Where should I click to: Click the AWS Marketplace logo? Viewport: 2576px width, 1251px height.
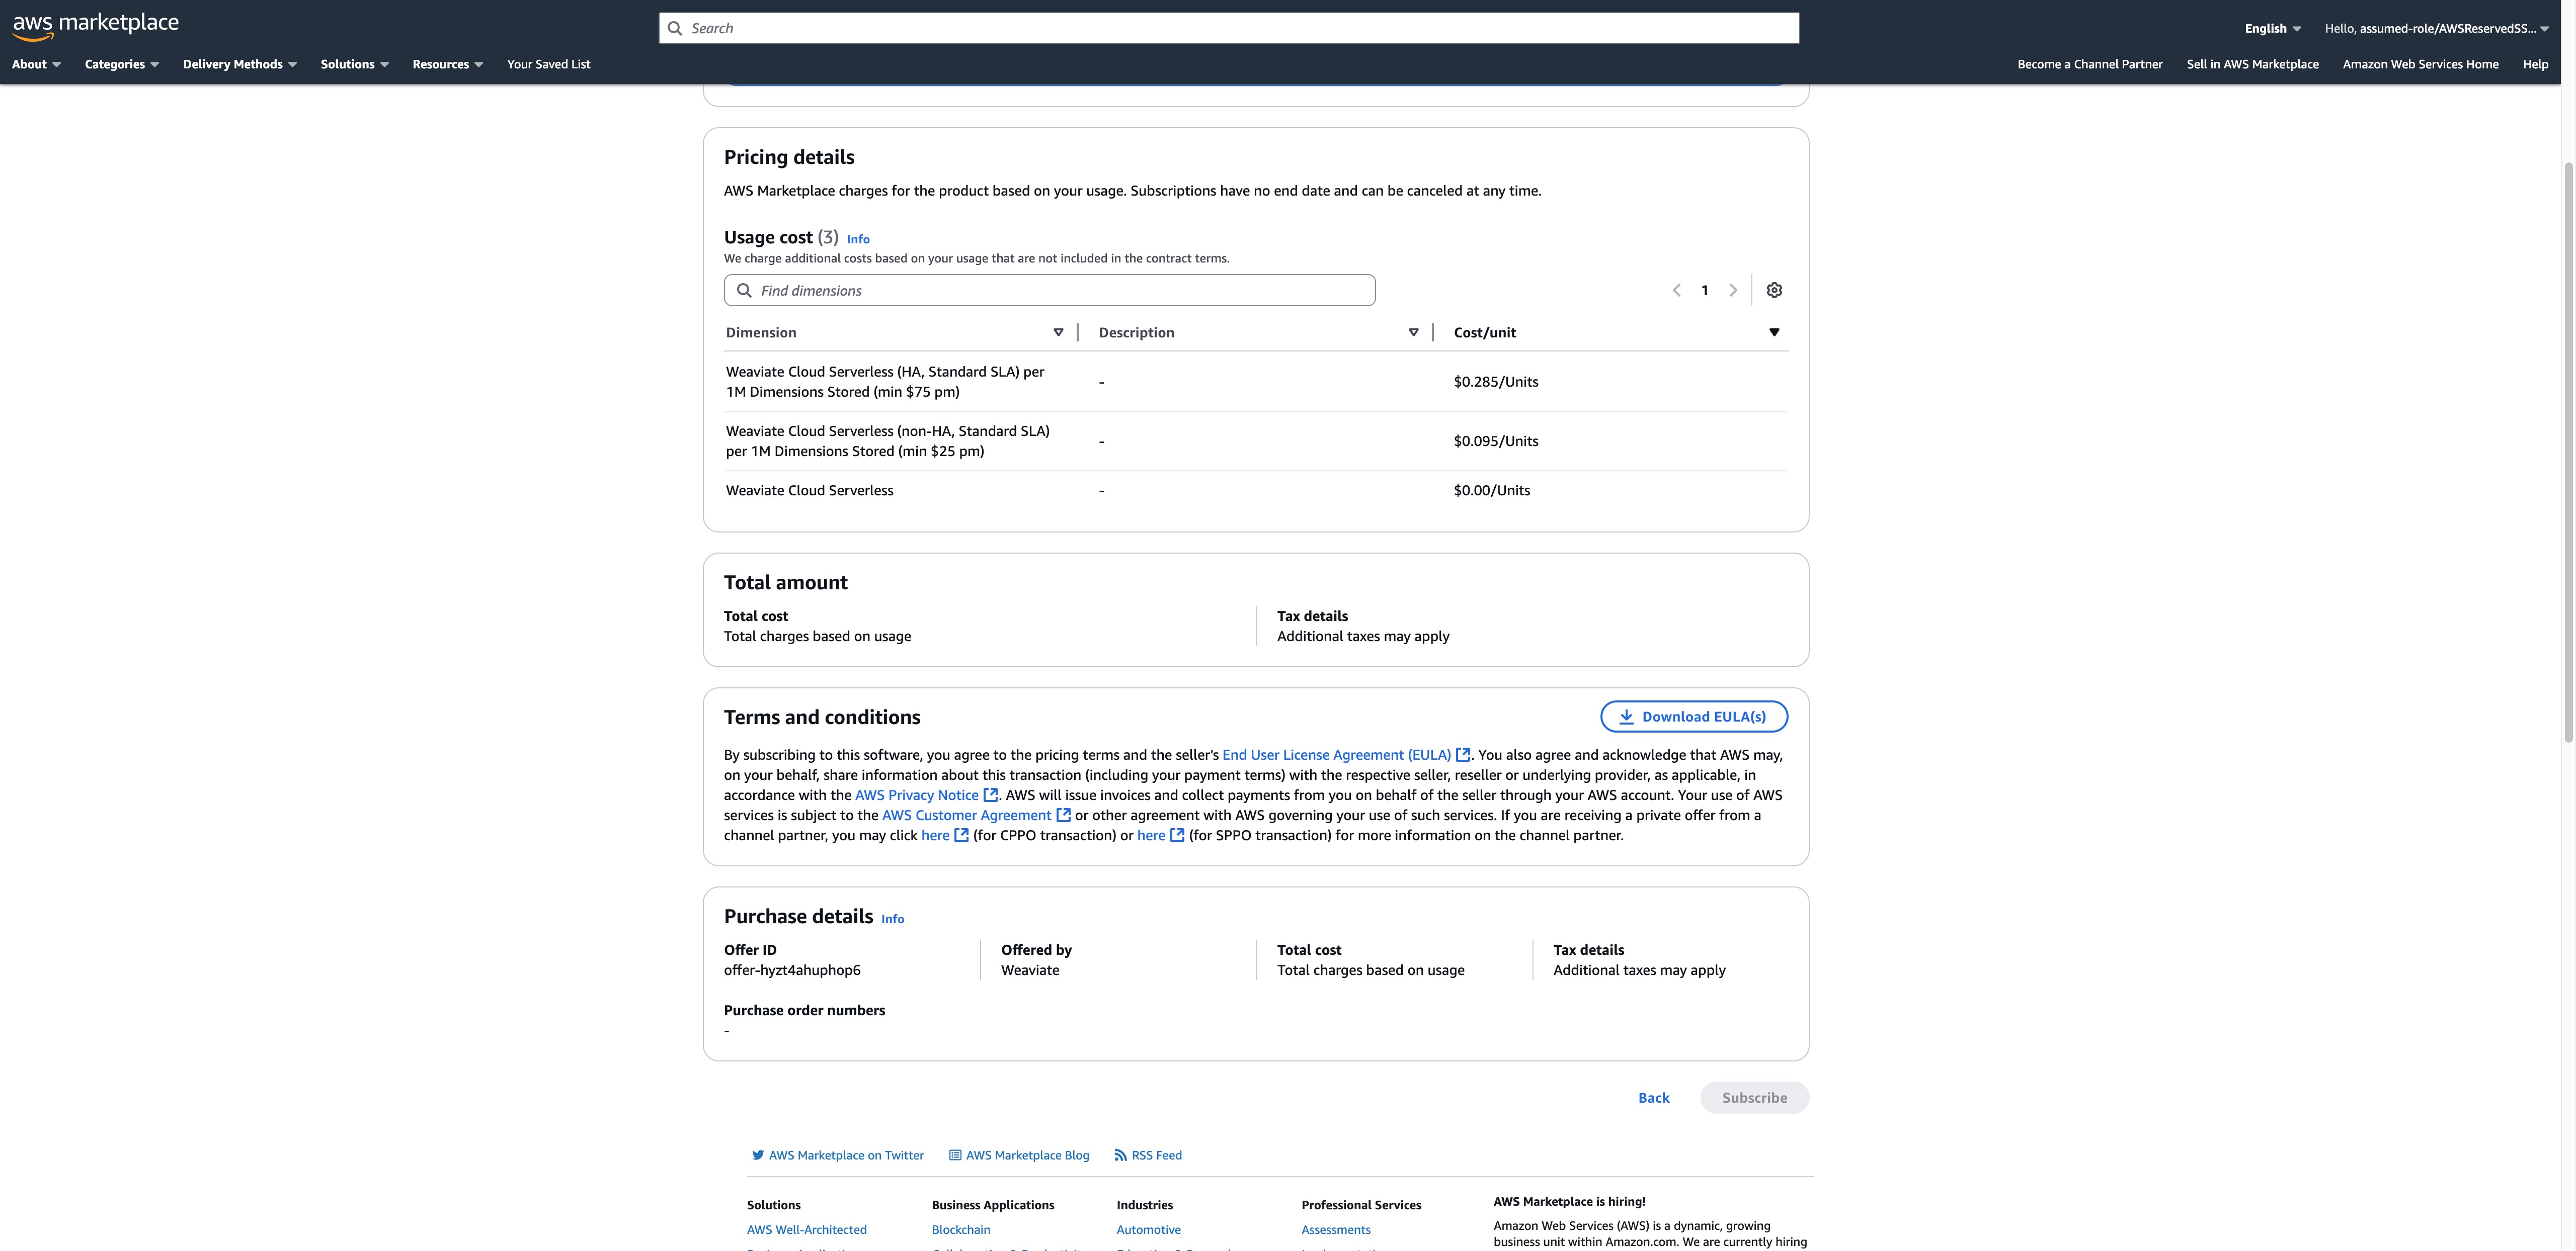(95, 26)
